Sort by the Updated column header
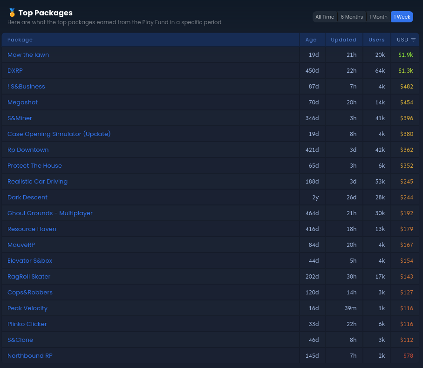The height and width of the screenshot is (368, 423). 343,40
